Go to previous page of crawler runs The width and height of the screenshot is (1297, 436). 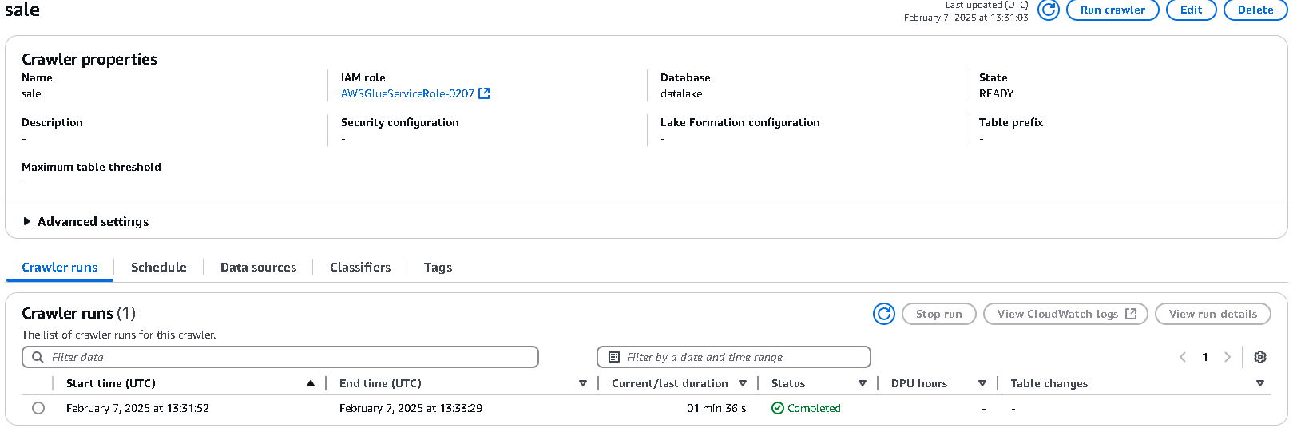tap(1183, 357)
